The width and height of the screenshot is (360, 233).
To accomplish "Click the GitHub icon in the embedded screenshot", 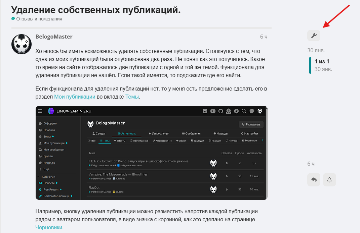I will tap(221, 111).
